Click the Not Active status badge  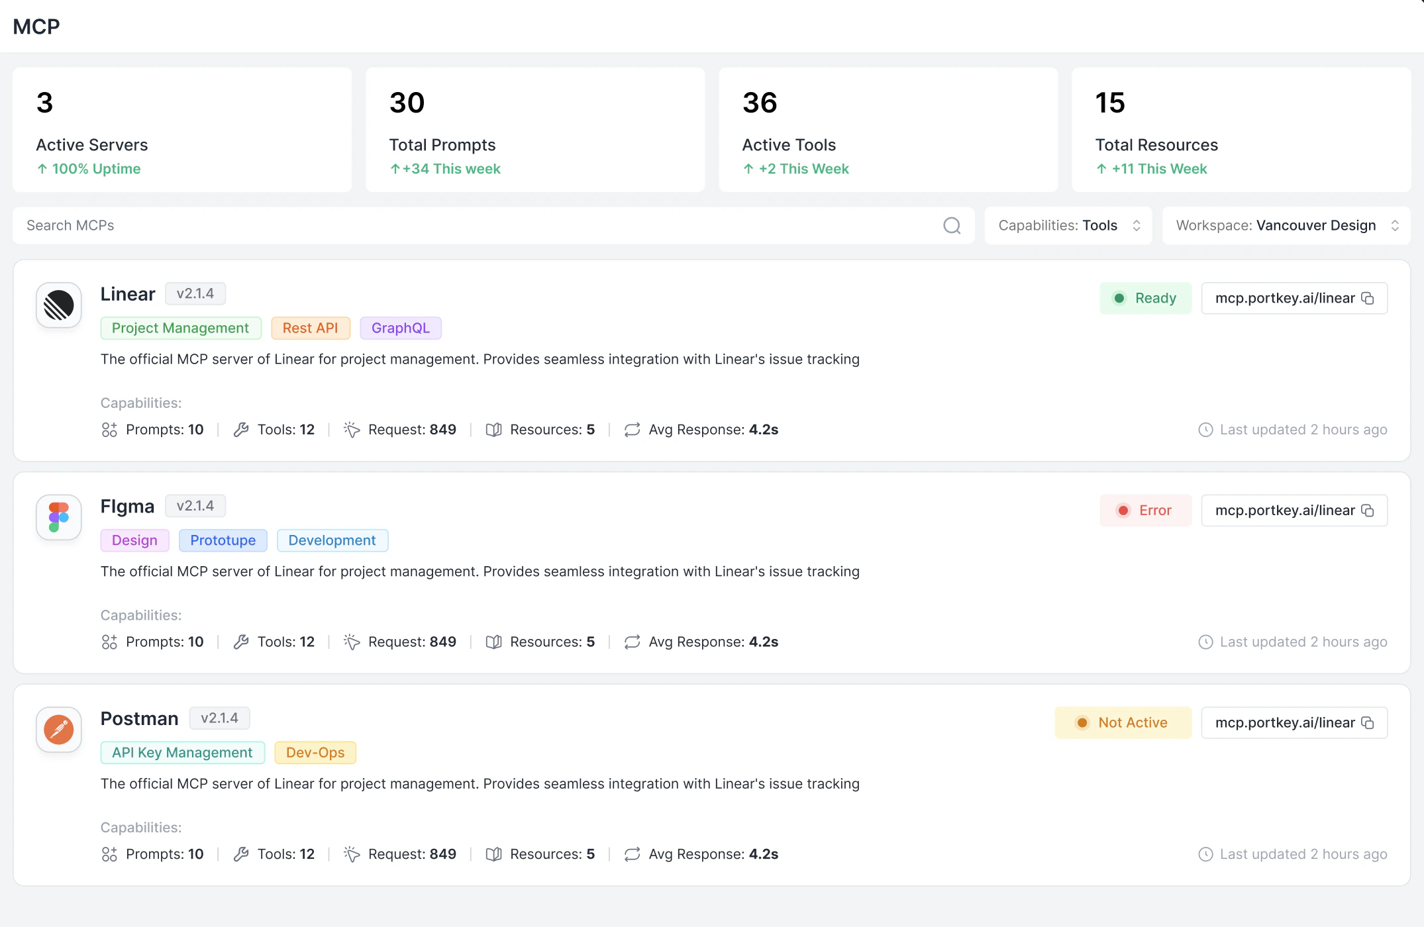pos(1123,723)
